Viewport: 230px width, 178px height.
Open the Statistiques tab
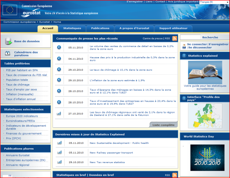click(72, 28)
